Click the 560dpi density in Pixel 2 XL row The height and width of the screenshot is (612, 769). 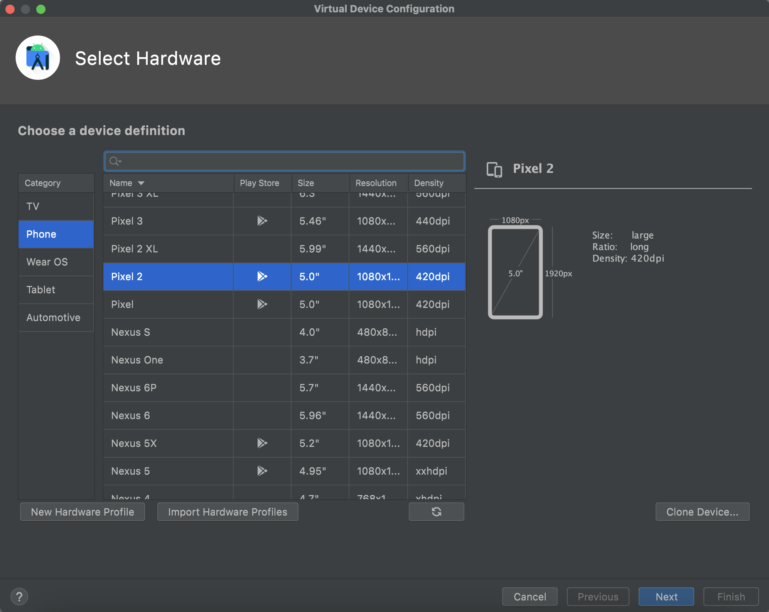click(437, 249)
